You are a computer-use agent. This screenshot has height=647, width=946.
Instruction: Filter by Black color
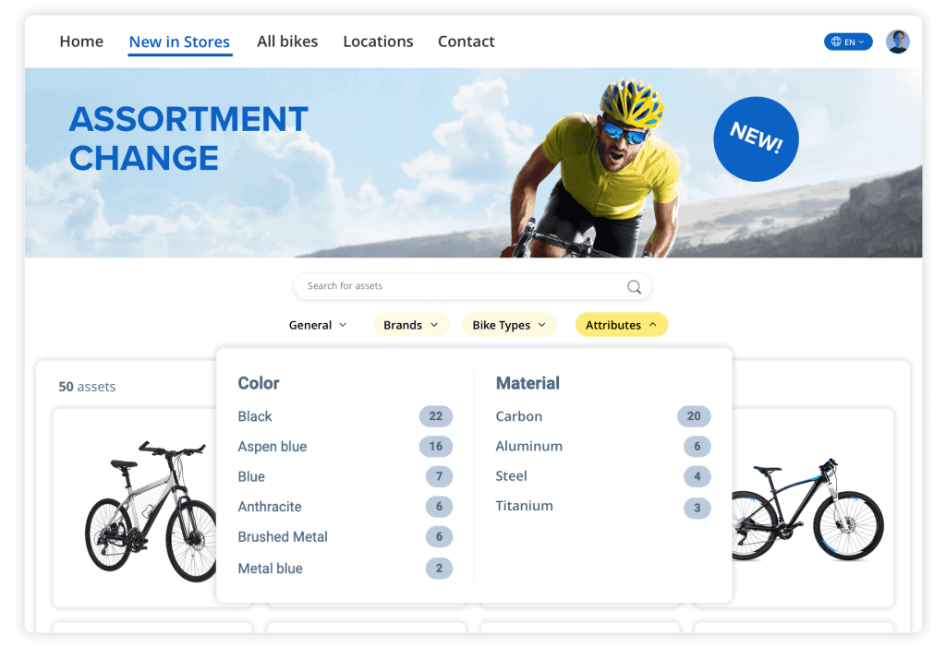coord(254,416)
